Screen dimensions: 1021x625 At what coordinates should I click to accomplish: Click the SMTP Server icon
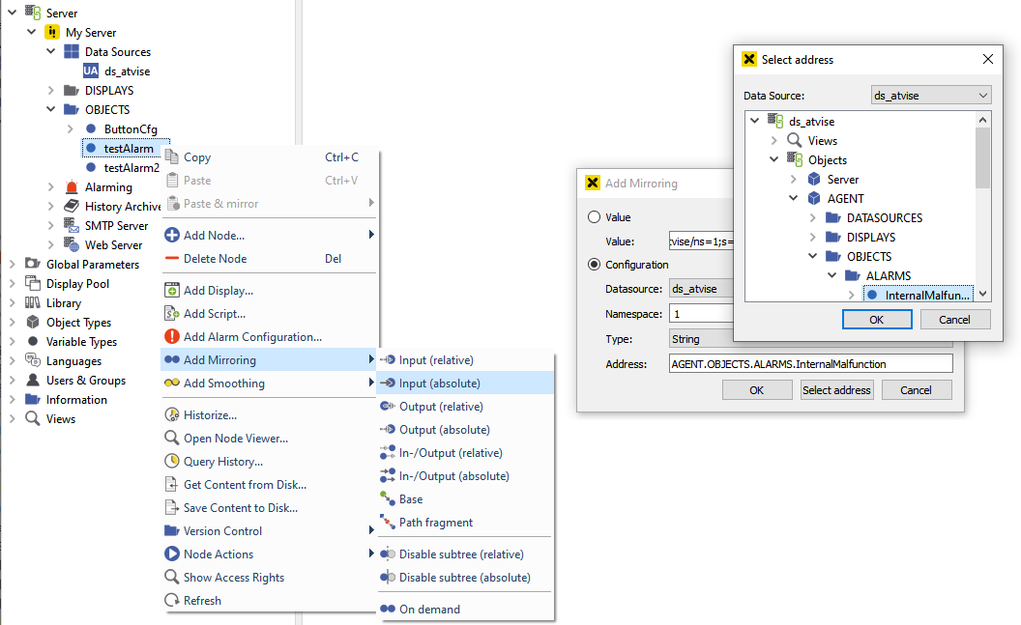(x=72, y=225)
